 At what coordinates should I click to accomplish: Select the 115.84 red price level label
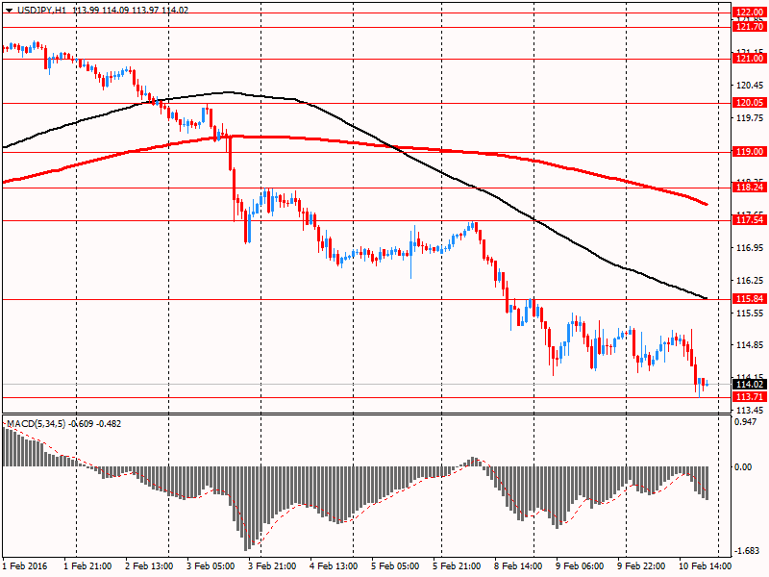click(750, 298)
